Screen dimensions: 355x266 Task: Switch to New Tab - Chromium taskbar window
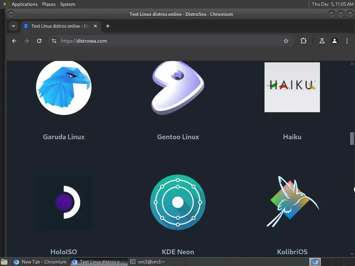(x=40, y=262)
